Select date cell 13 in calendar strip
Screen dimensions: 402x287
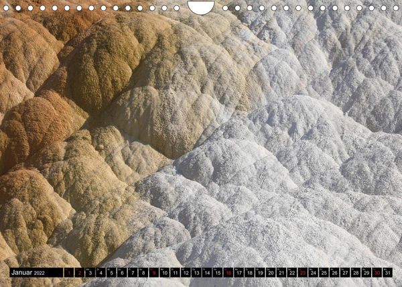(x=196, y=273)
